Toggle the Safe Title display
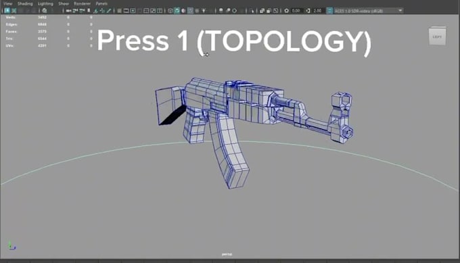 click(160, 11)
